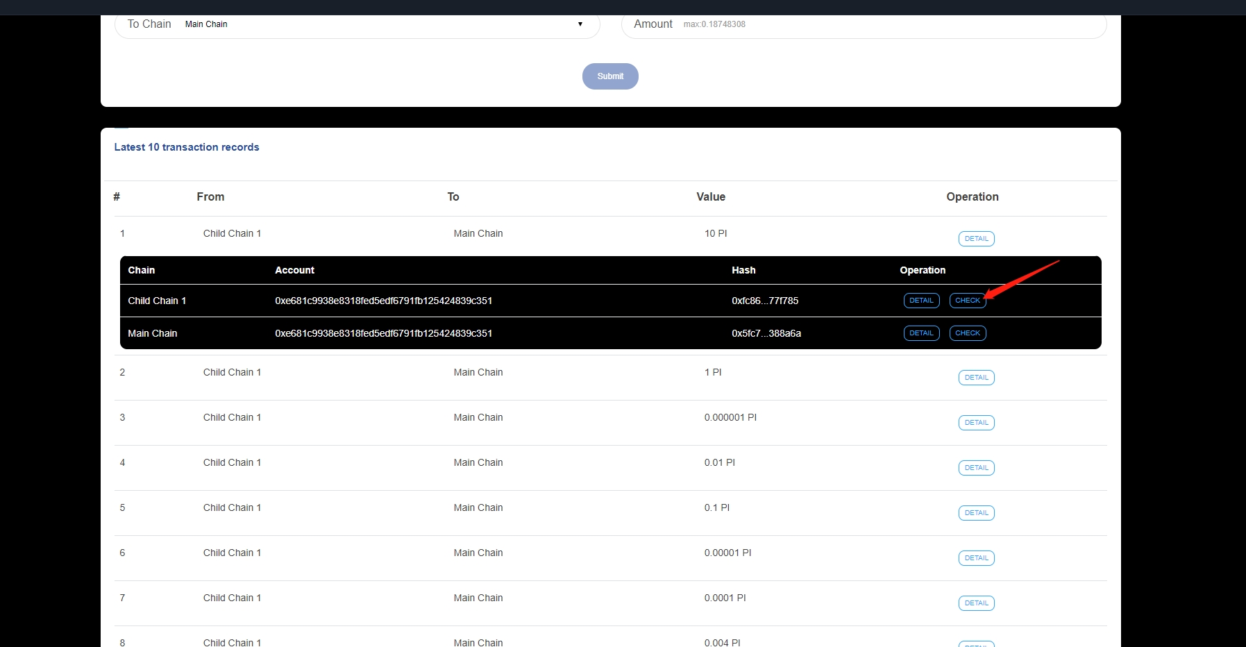Image resolution: width=1246 pixels, height=647 pixels.
Task: Click DETAIL in Main Chain sub-row
Action: (x=921, y=333)
